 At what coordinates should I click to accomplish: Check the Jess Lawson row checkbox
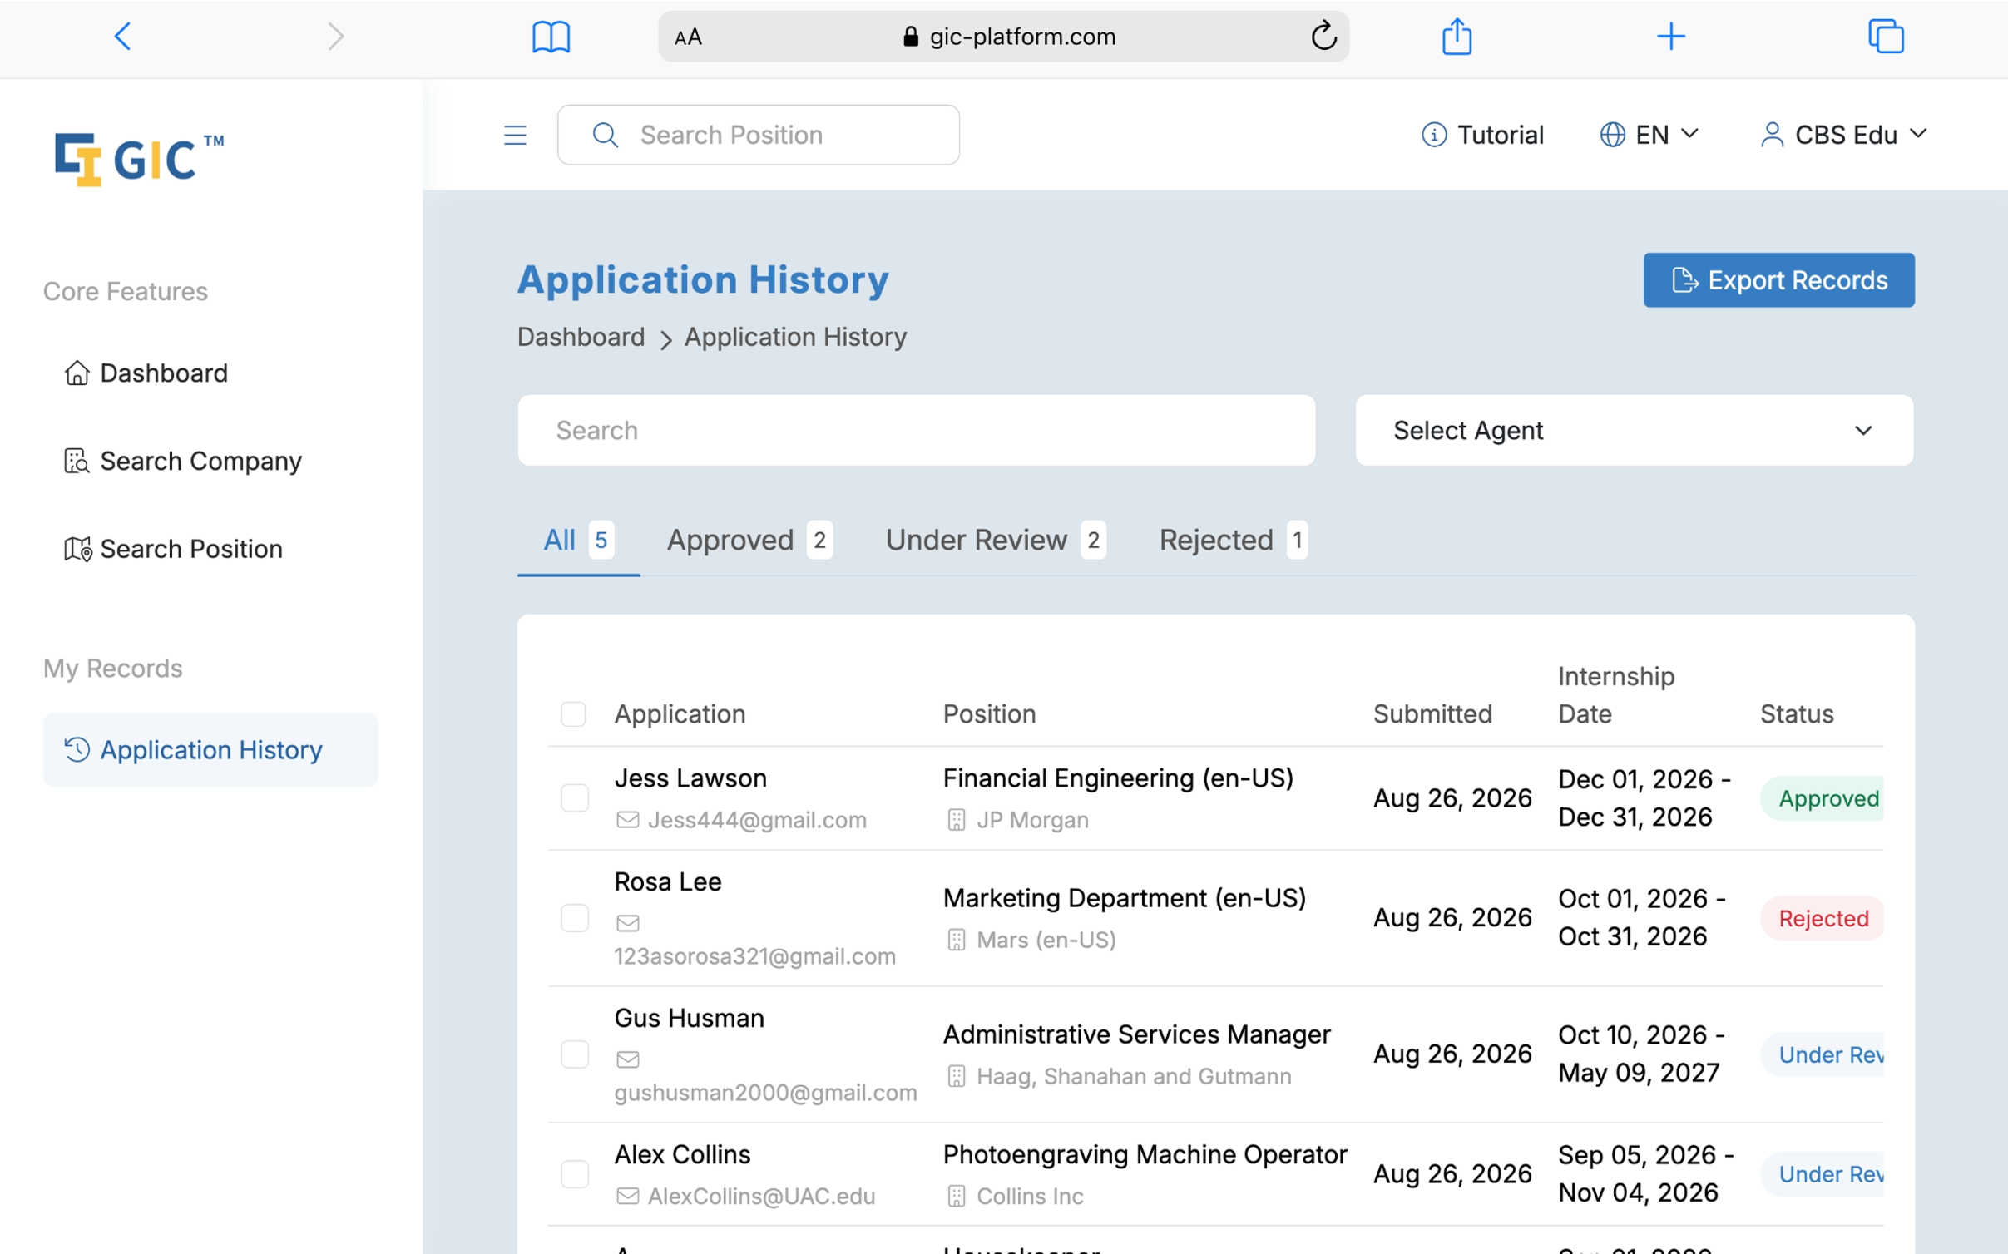tap(574, 798)
